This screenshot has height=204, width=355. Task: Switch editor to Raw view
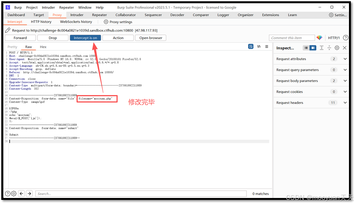(29, 47)
